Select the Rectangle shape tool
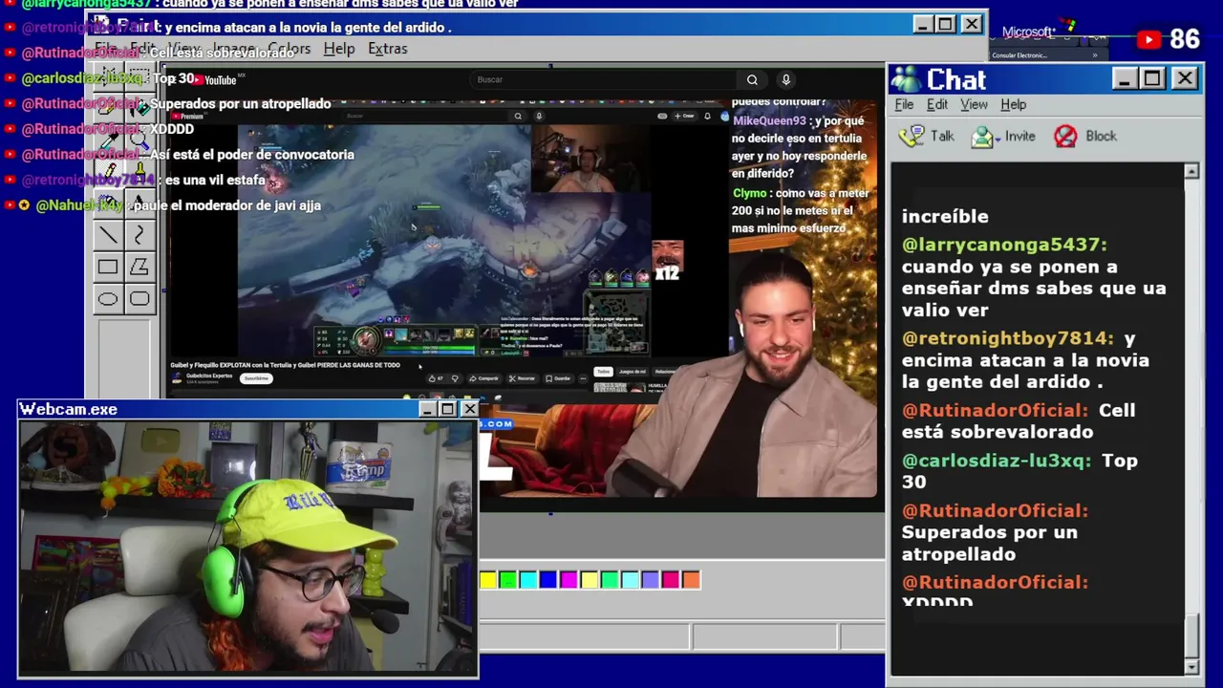This screenshot has width=1223, height=688. (107, 268)
